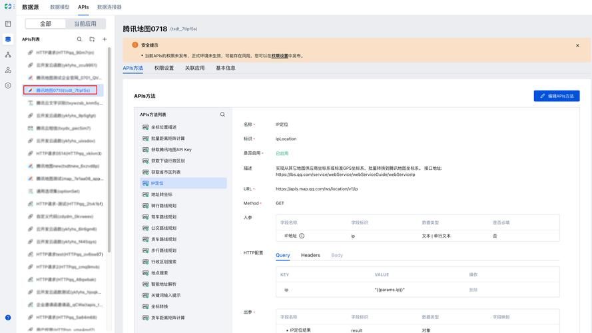Click the URL value https://apis.map.qq.com/ws/location/v1/ip

[317, 188]
